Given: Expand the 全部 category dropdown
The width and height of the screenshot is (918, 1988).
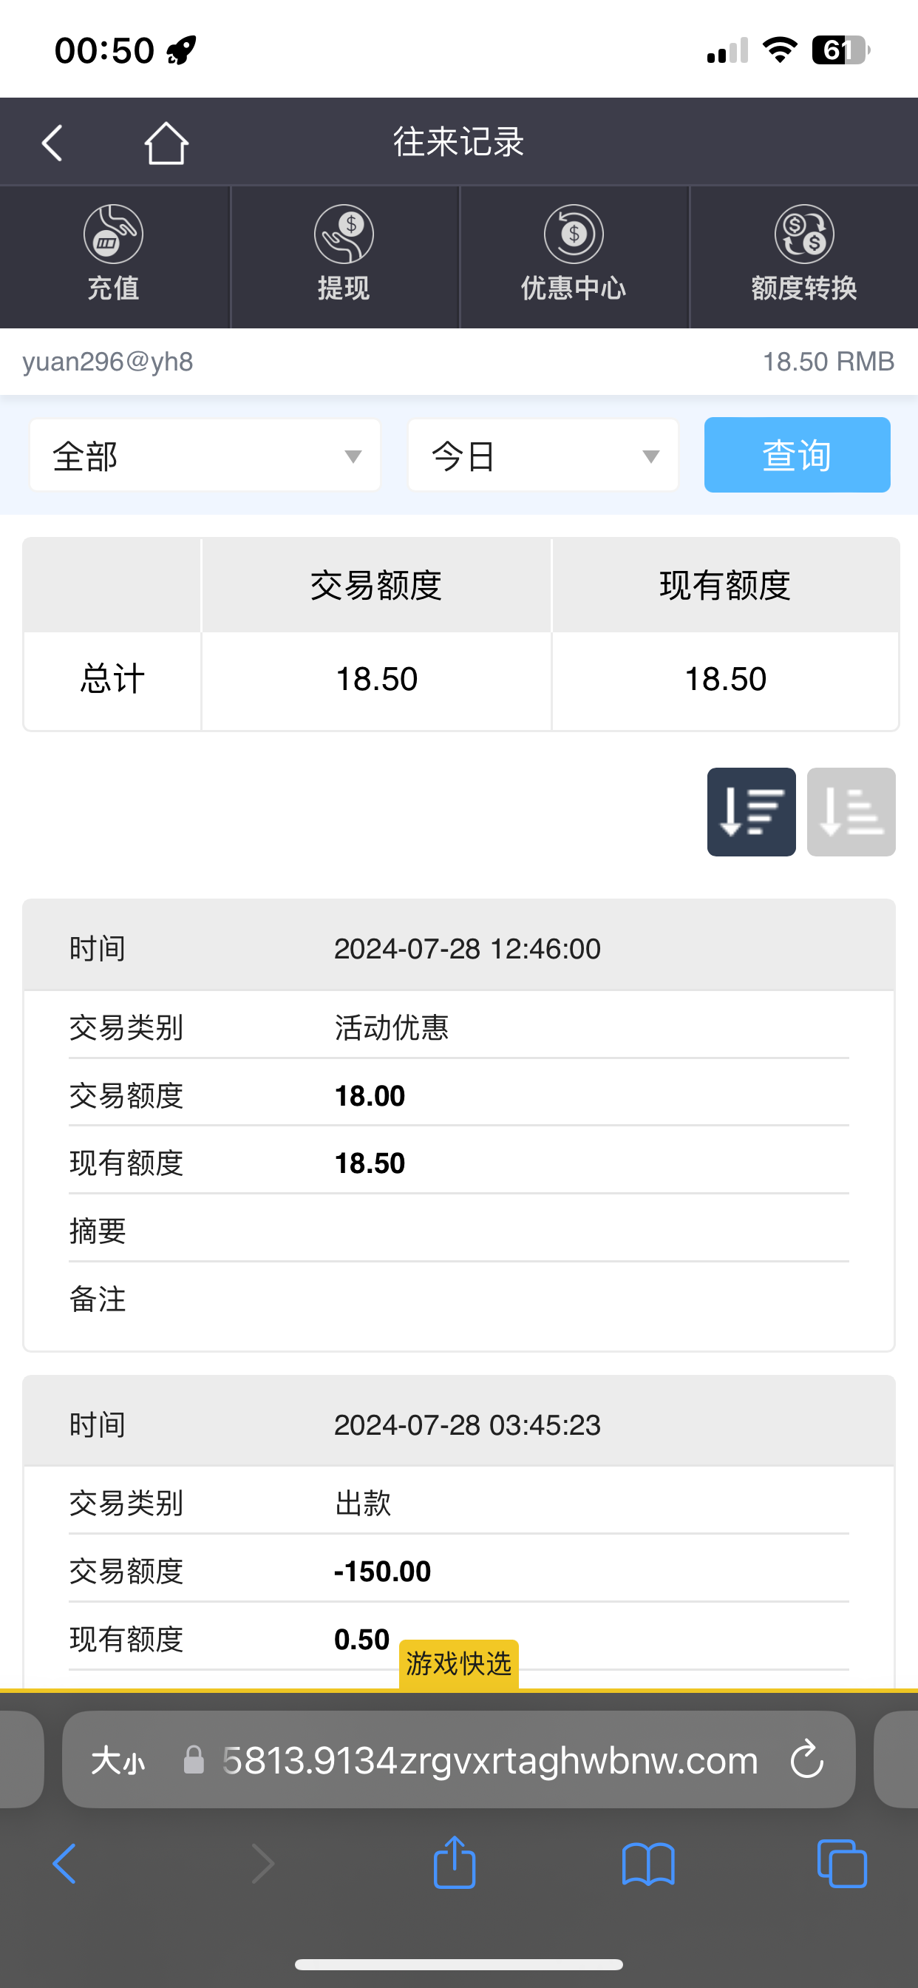Looking at the screenshot, I should coord(205,456).
